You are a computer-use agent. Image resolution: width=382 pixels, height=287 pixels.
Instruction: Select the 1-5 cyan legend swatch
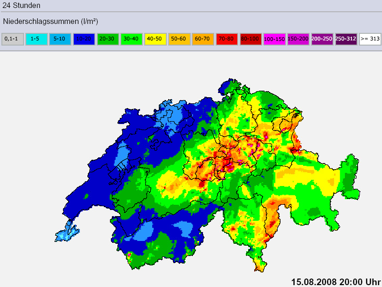[x=36, y=39]
